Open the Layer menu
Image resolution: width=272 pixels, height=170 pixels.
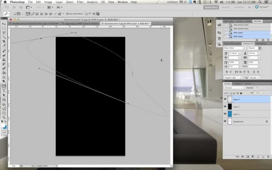click(x=59, y=2)
